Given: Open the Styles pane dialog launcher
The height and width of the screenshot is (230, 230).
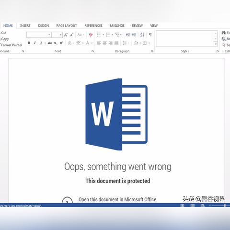Looking at the screenshot, I should [218, 51].
